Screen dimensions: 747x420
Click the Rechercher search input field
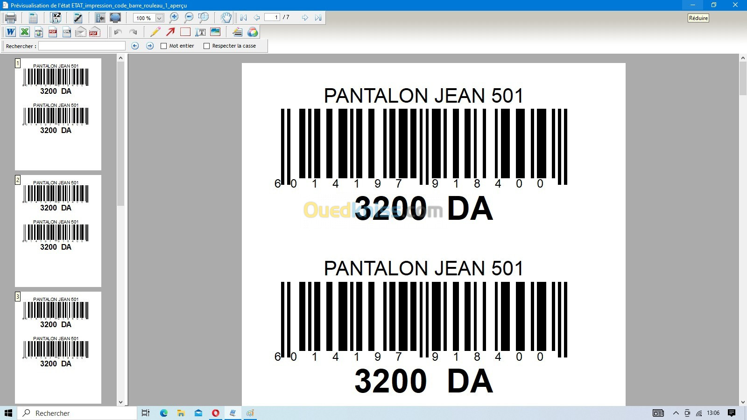coord(82,46)
